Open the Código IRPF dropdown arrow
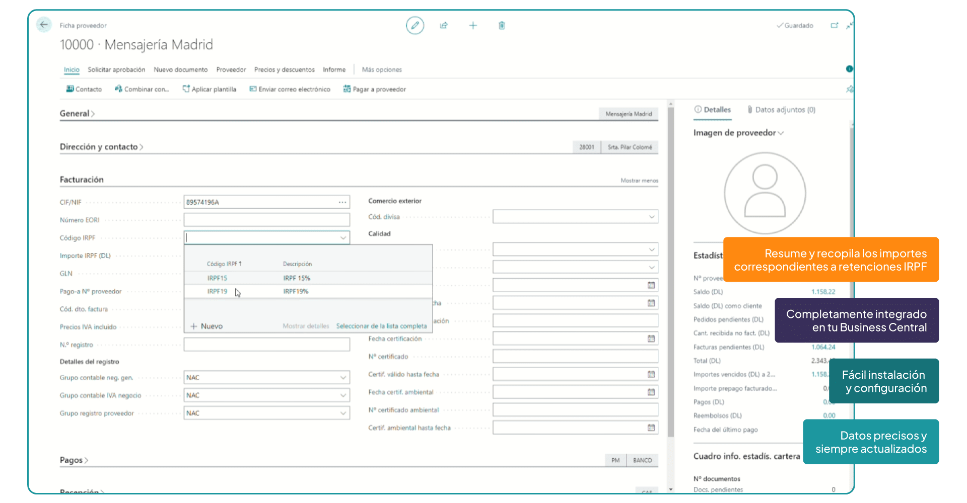967x503 pixels. [343, 237]
